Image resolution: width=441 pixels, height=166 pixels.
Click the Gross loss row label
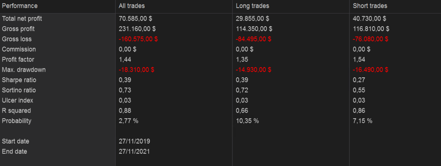point(17,39)
